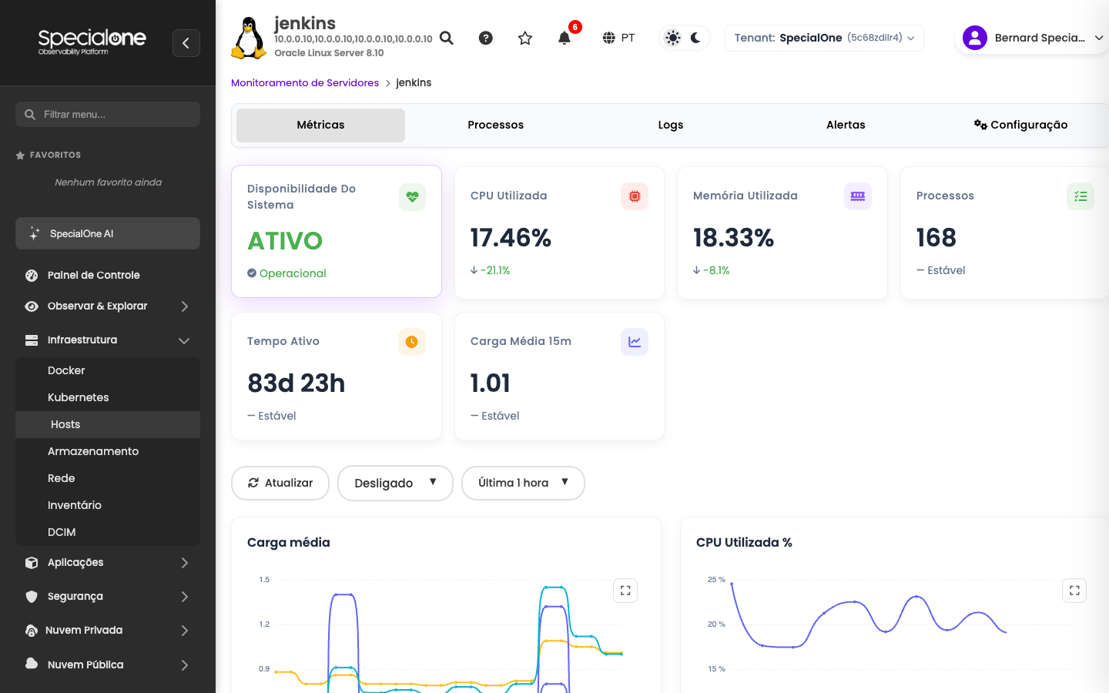Click the user avatar icon

tap(975, 38)
